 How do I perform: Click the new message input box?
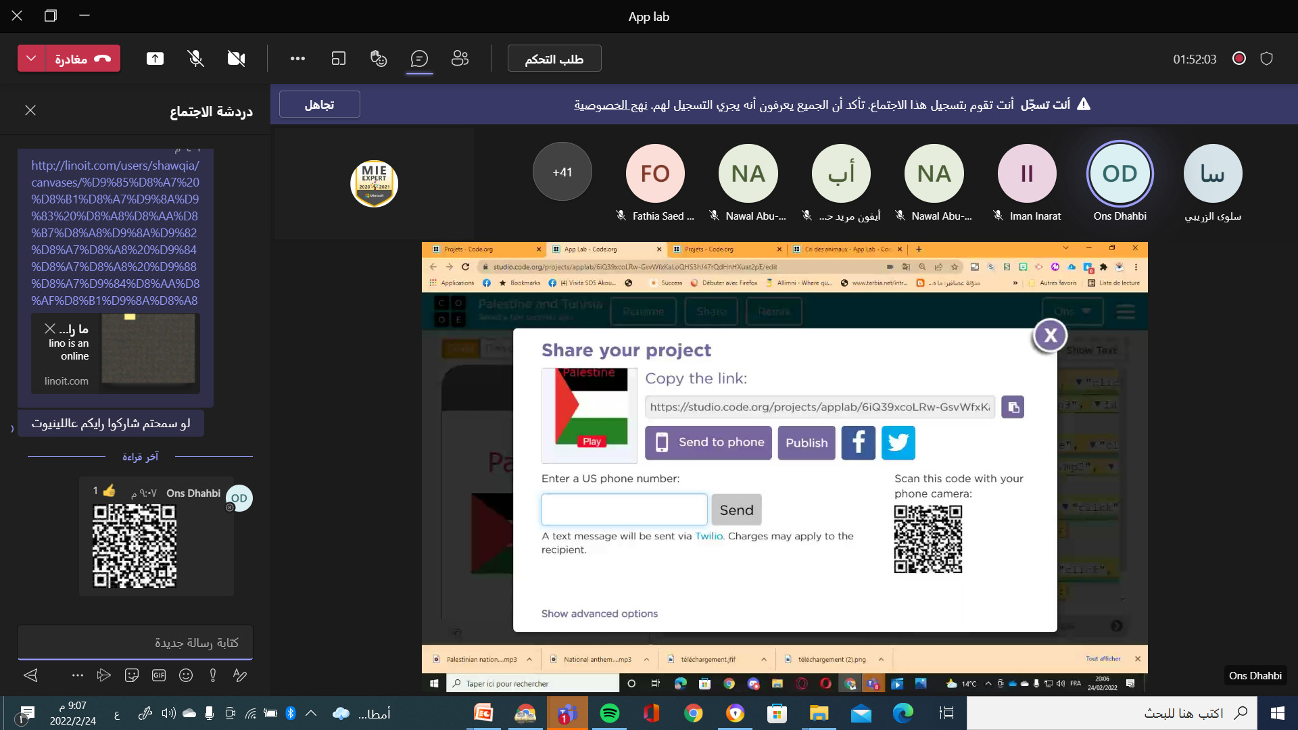(x=135, y=642)
